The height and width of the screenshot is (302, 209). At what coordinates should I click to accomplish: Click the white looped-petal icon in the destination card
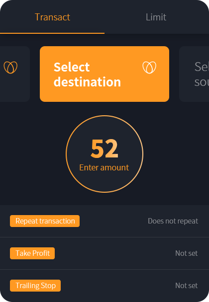(149, 68)
